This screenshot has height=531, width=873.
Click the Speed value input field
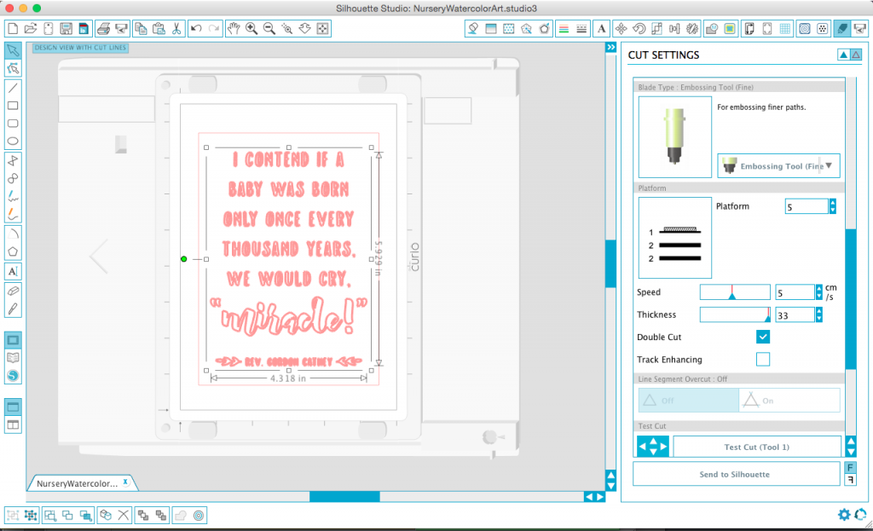click(x=795, y=292)
